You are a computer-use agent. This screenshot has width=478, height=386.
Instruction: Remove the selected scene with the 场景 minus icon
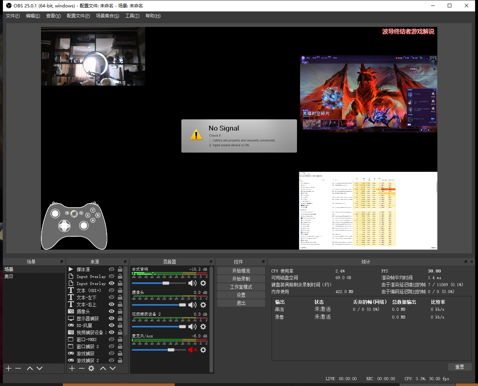click(18, 368)
